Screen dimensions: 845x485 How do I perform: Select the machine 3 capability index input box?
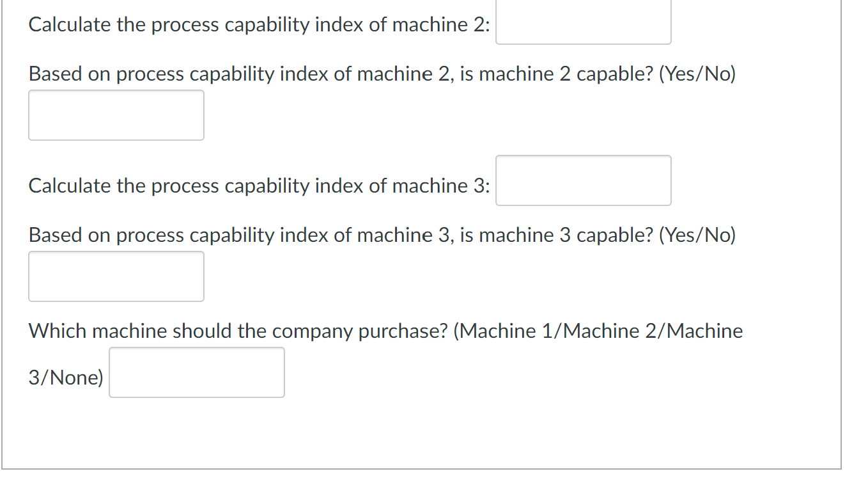tap(583, 180)
